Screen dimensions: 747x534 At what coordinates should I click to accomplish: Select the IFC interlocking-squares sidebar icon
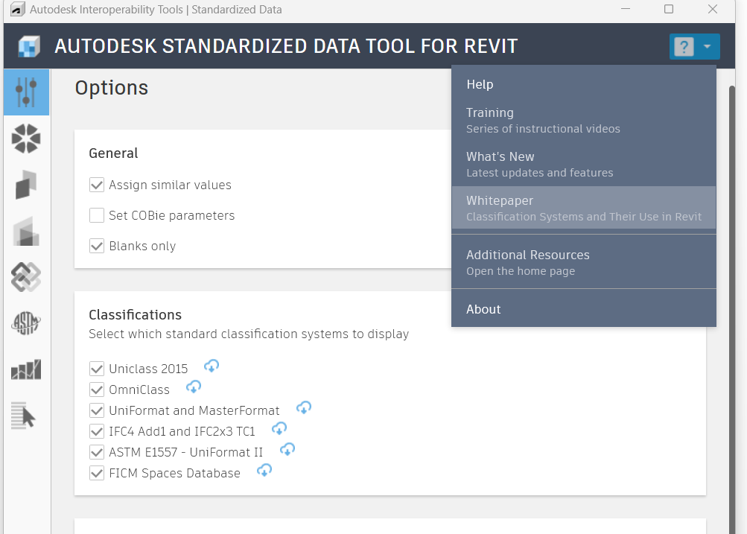26,277
